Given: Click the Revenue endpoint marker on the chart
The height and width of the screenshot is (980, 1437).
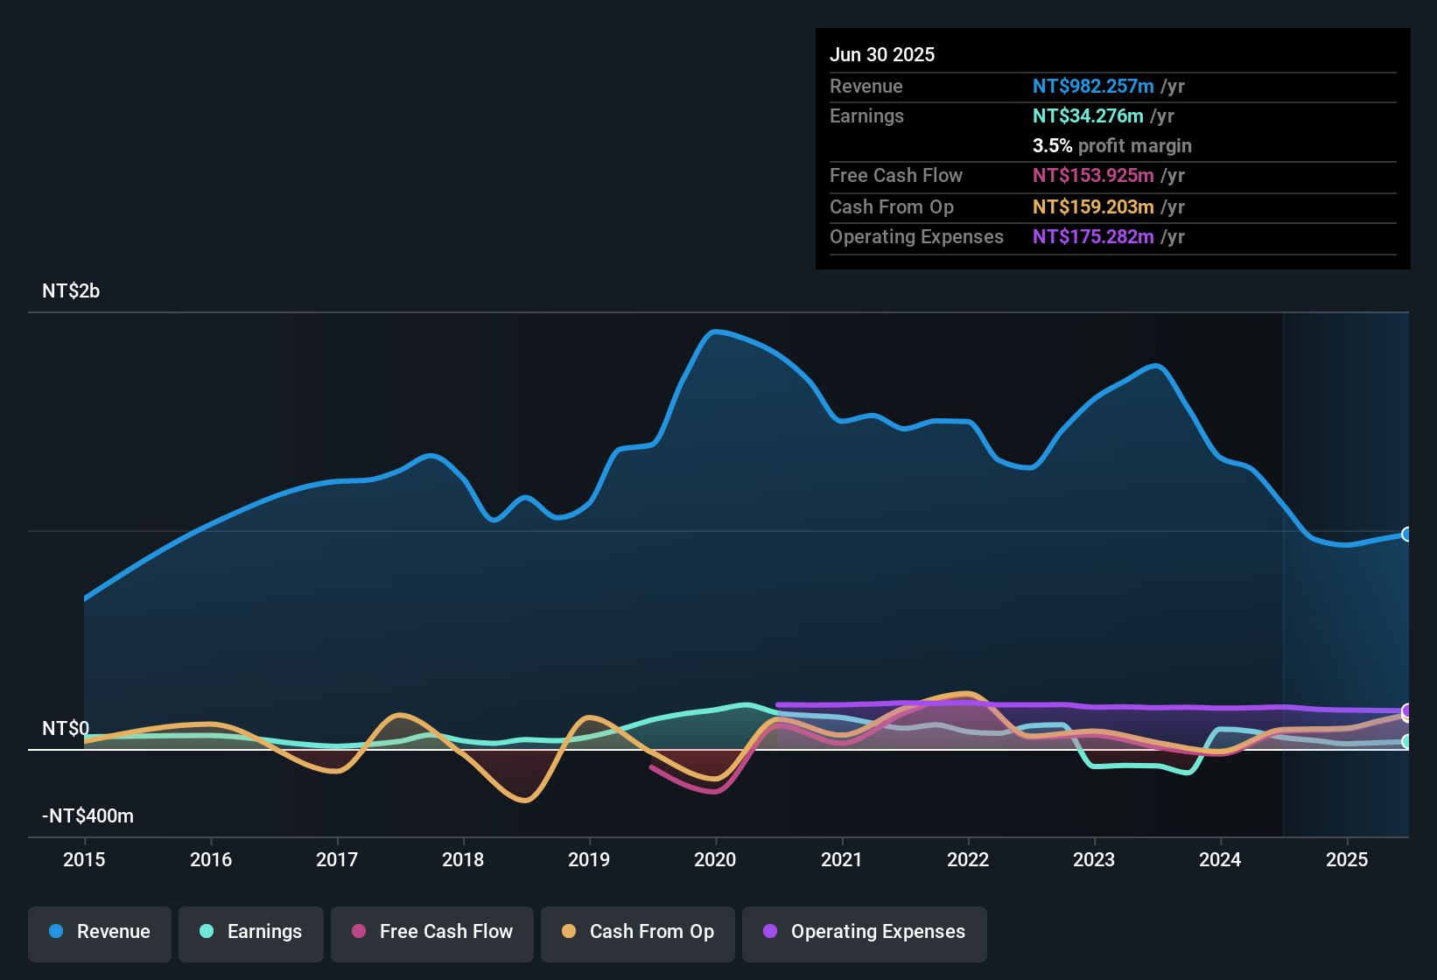Looking at the screenshot, I should click(1407, 533).
